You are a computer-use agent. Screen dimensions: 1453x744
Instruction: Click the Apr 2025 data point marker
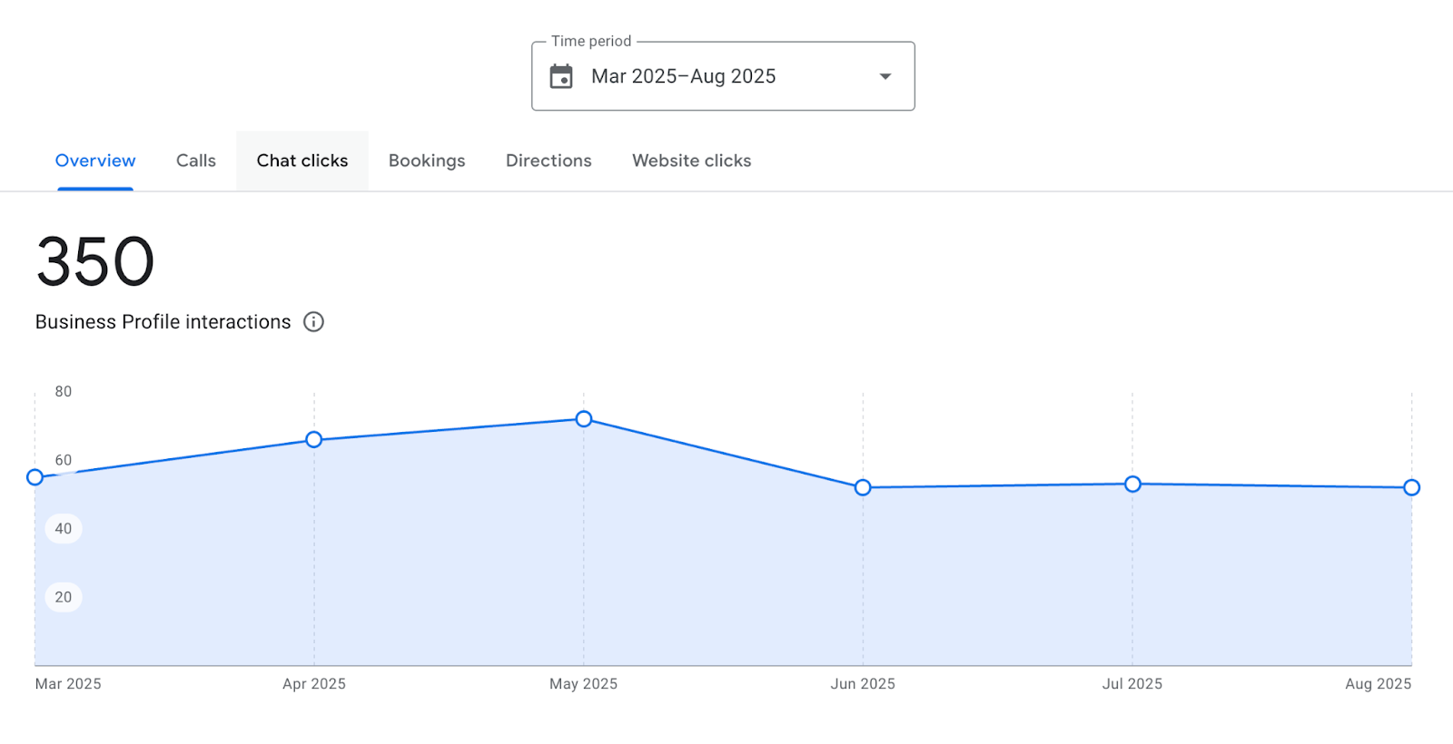tap(314, 440)
